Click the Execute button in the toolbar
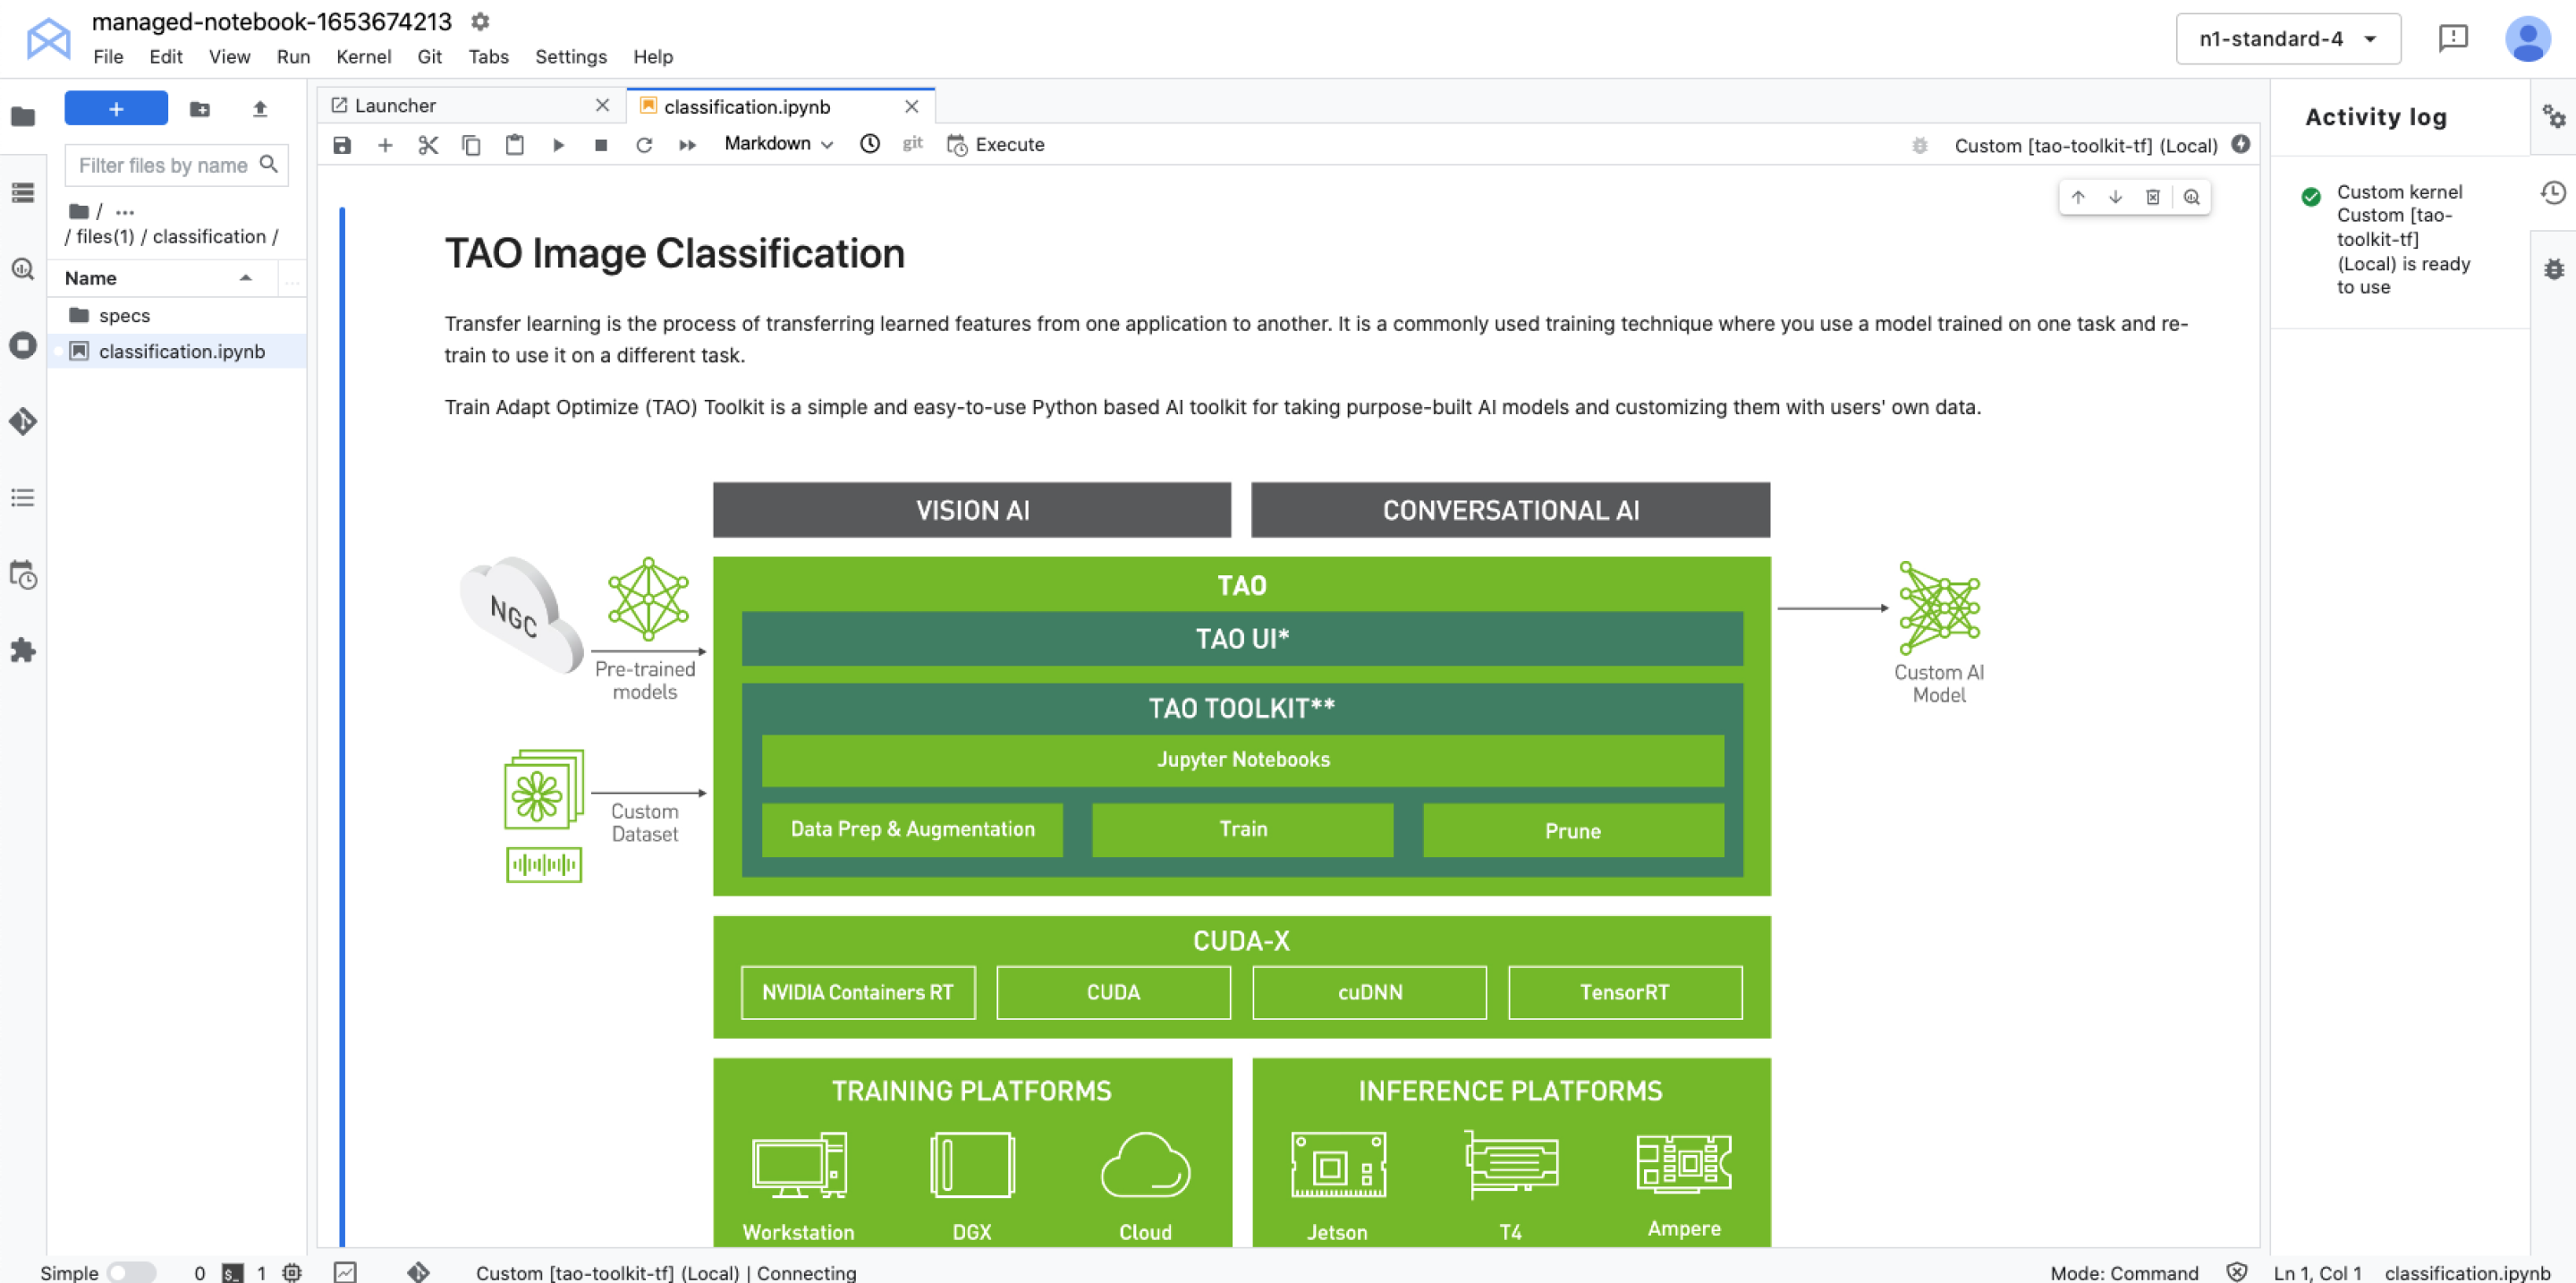 [995, 145]
